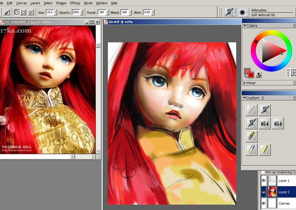
Task: Click the second camera icon in Custom 2
Action: tap(278, 123)
